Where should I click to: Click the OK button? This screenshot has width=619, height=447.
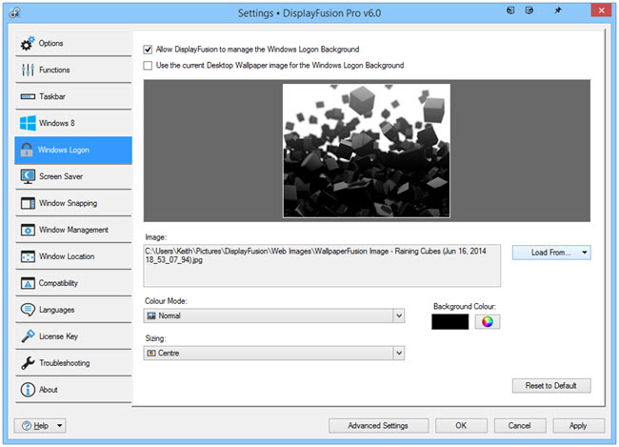[x=461, y=426]
